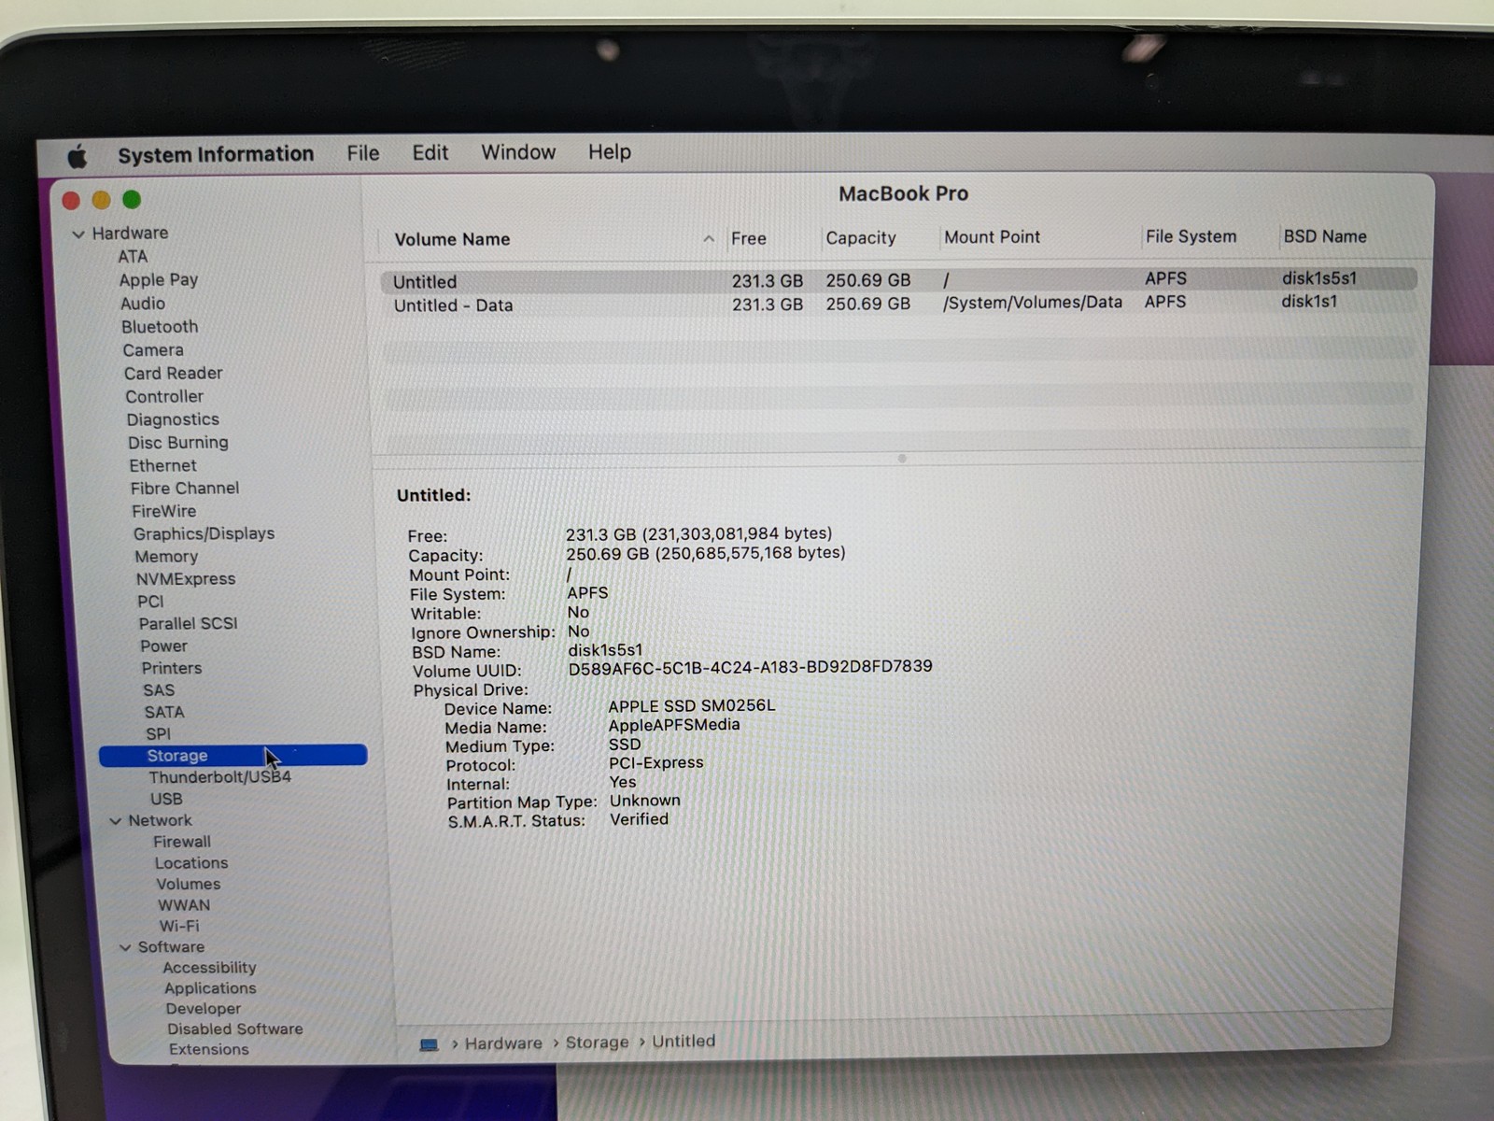This screenshot has height=1121, width=1494.
Task: Select Parallel SCSI in the sidebar
Action: pos(189,623)
